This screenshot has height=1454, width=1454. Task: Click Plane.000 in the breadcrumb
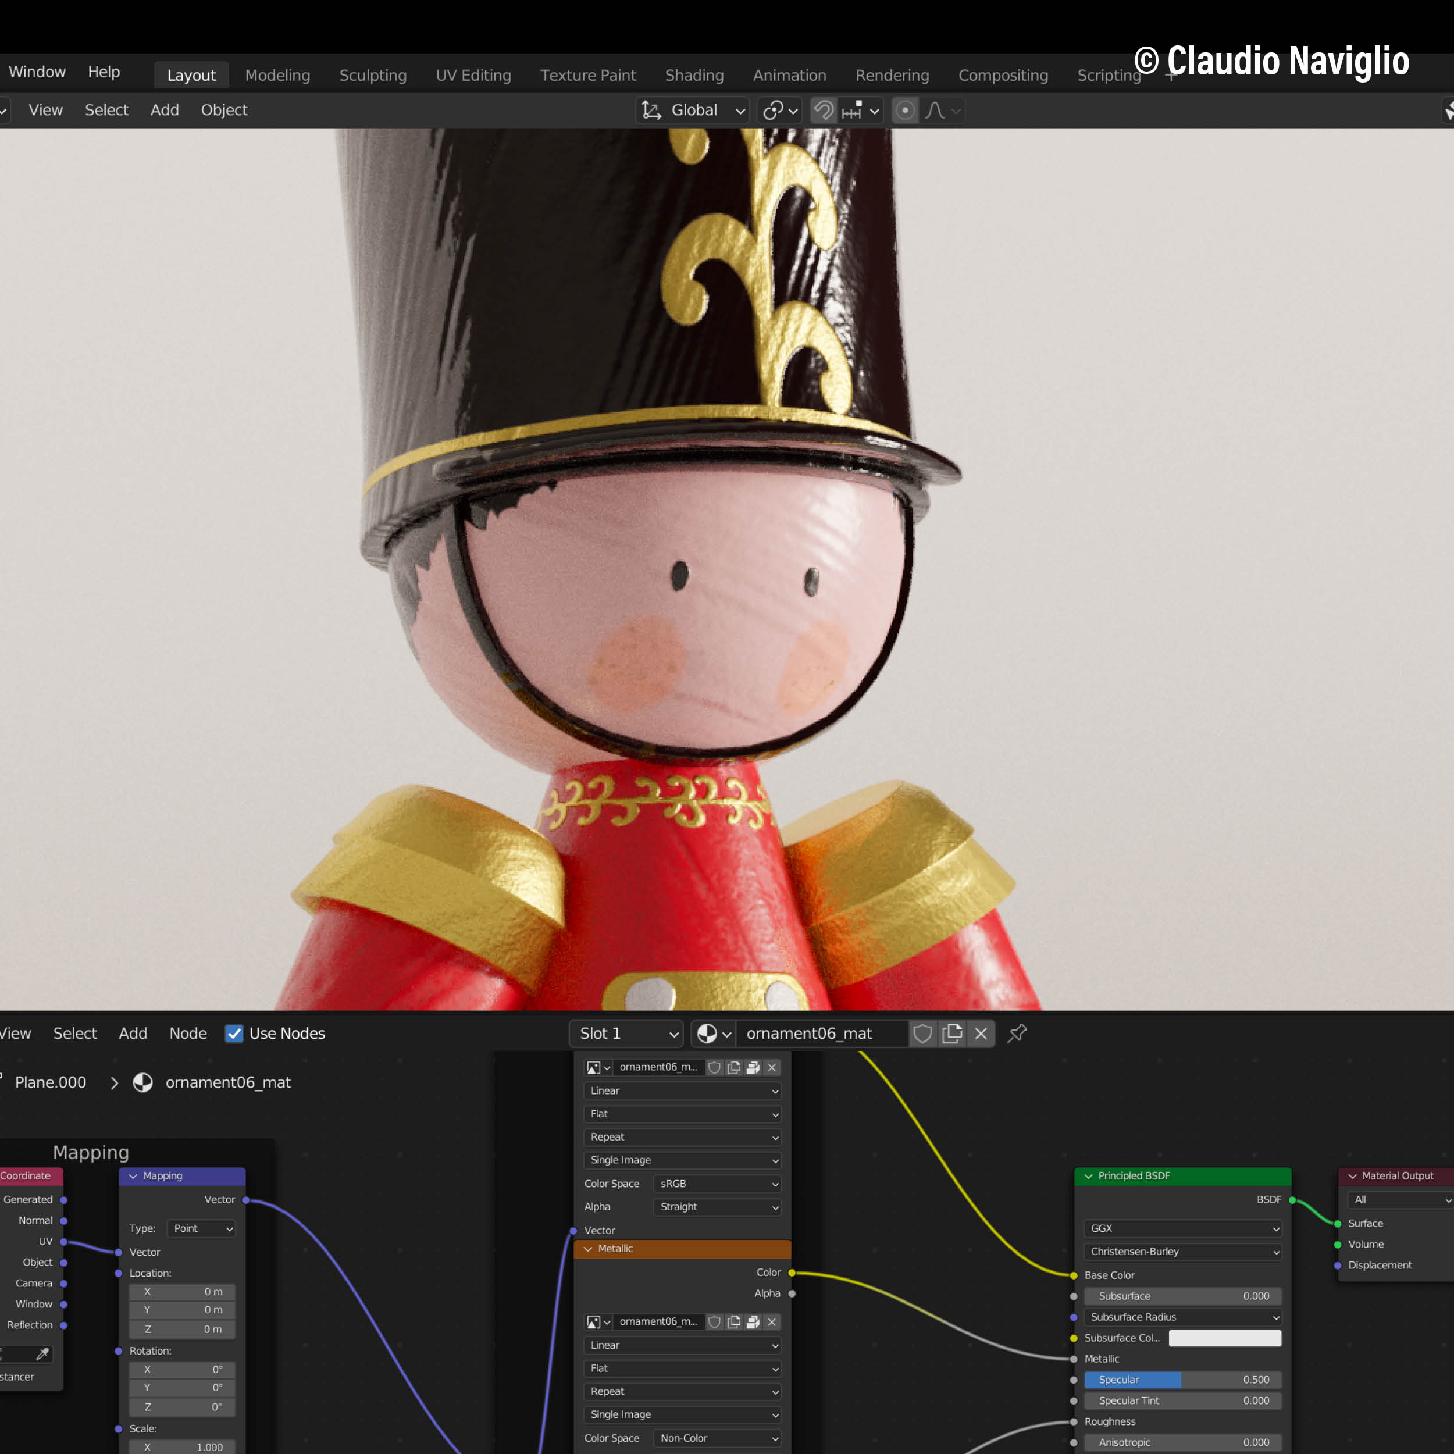pos(51,1082)
